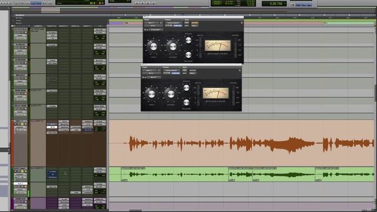Open output path selector on SD DELAY track

point(100,48)
